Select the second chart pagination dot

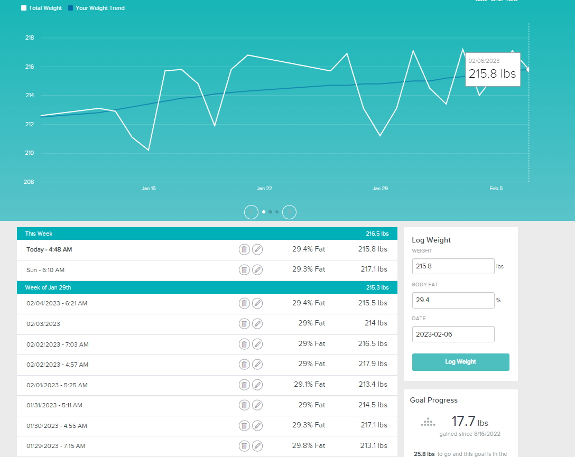[x=270, y=212]
